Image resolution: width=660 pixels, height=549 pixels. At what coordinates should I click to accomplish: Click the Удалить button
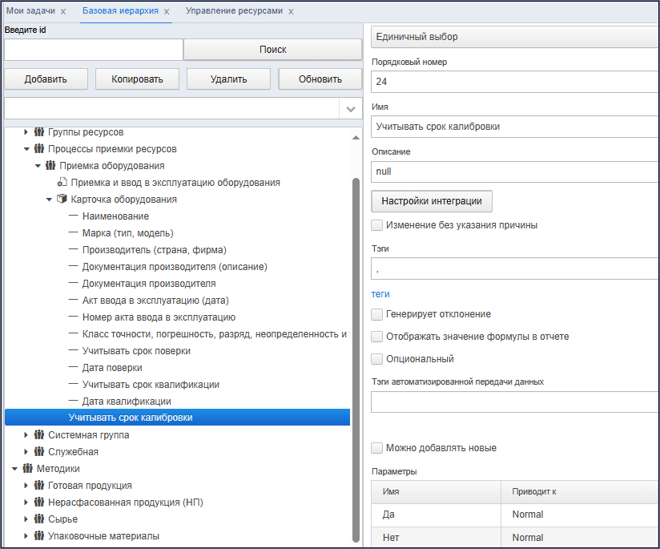point(228,79)
